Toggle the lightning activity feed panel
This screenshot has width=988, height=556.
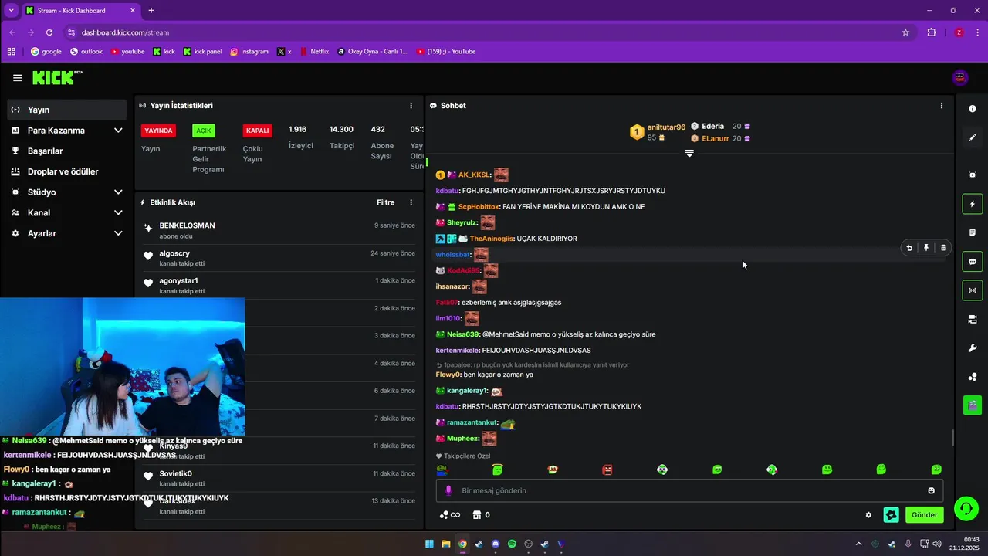click(973, 204)
